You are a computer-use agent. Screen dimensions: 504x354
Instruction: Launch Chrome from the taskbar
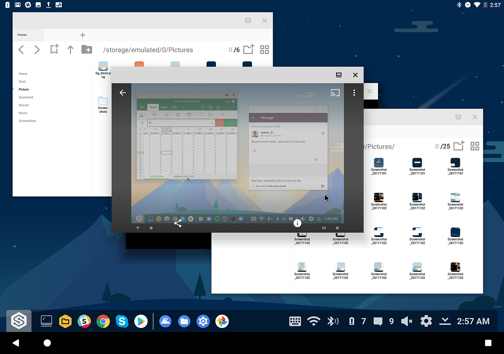103,321
